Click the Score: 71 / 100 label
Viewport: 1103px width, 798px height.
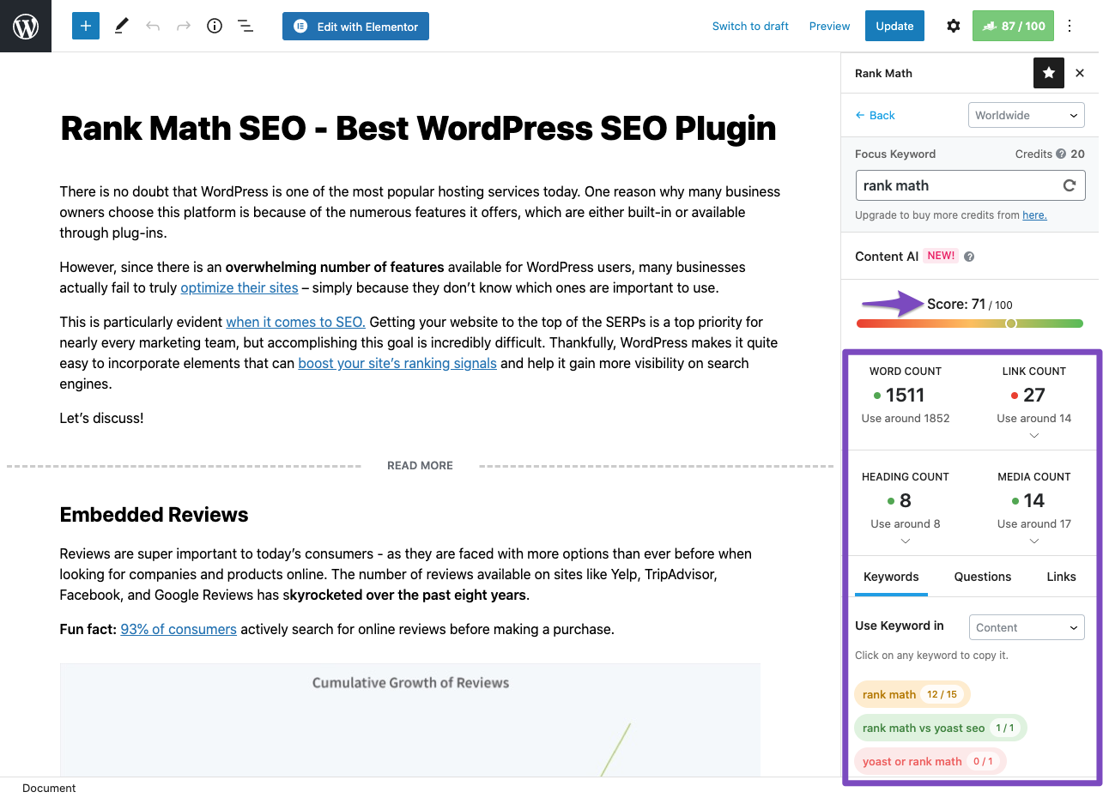coord(970,305)
